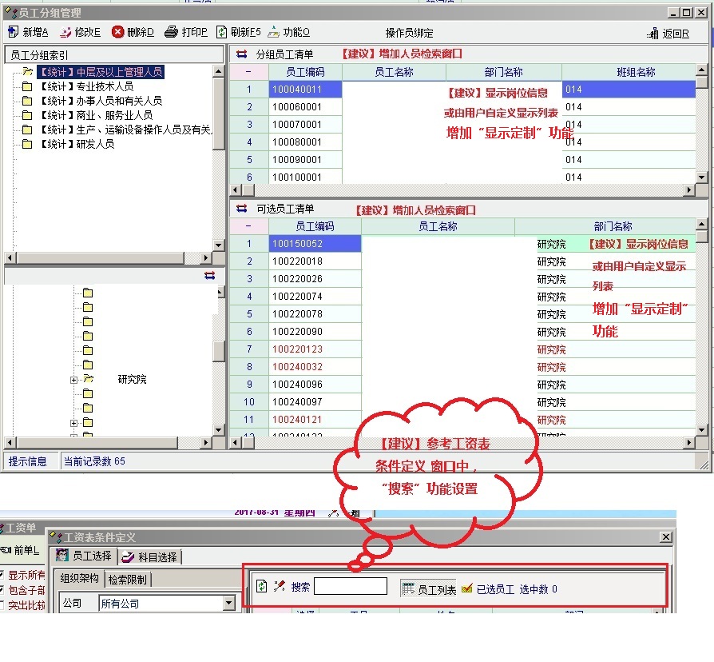Toggle the 突出比较 checkbox
Screen dimensions: 714x662
(2, 605)
